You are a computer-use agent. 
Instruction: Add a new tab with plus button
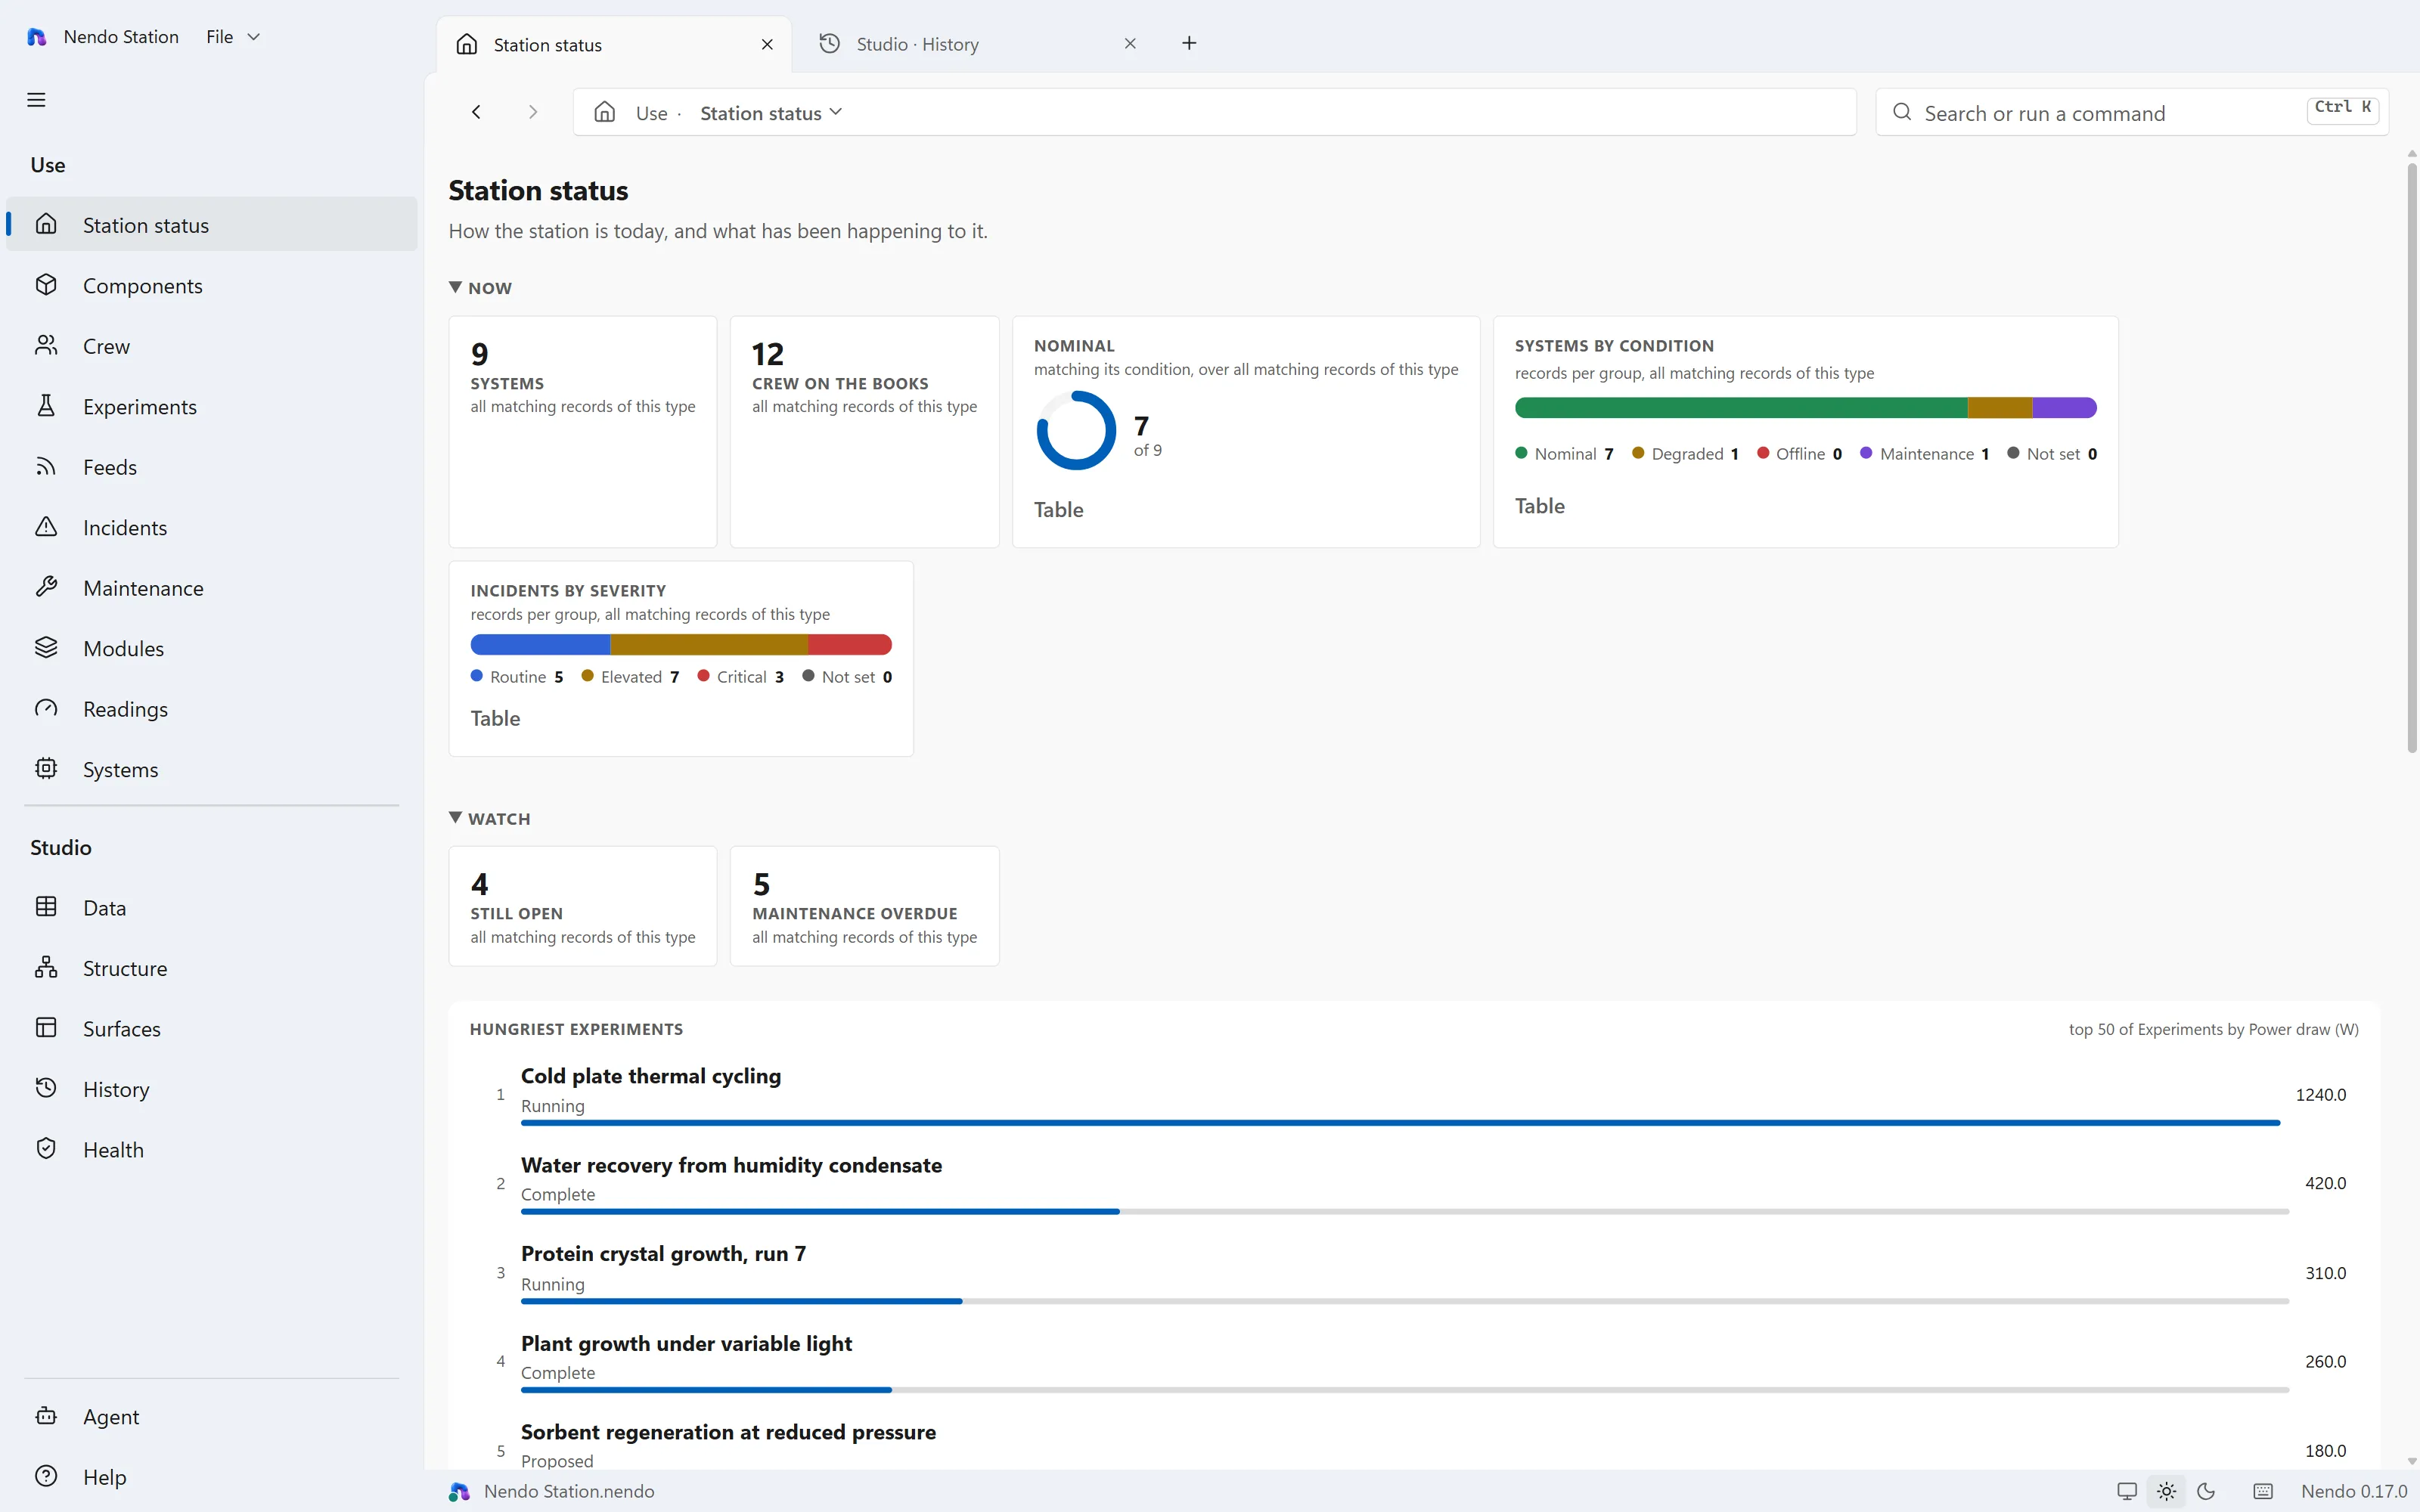click(1189, 43)
